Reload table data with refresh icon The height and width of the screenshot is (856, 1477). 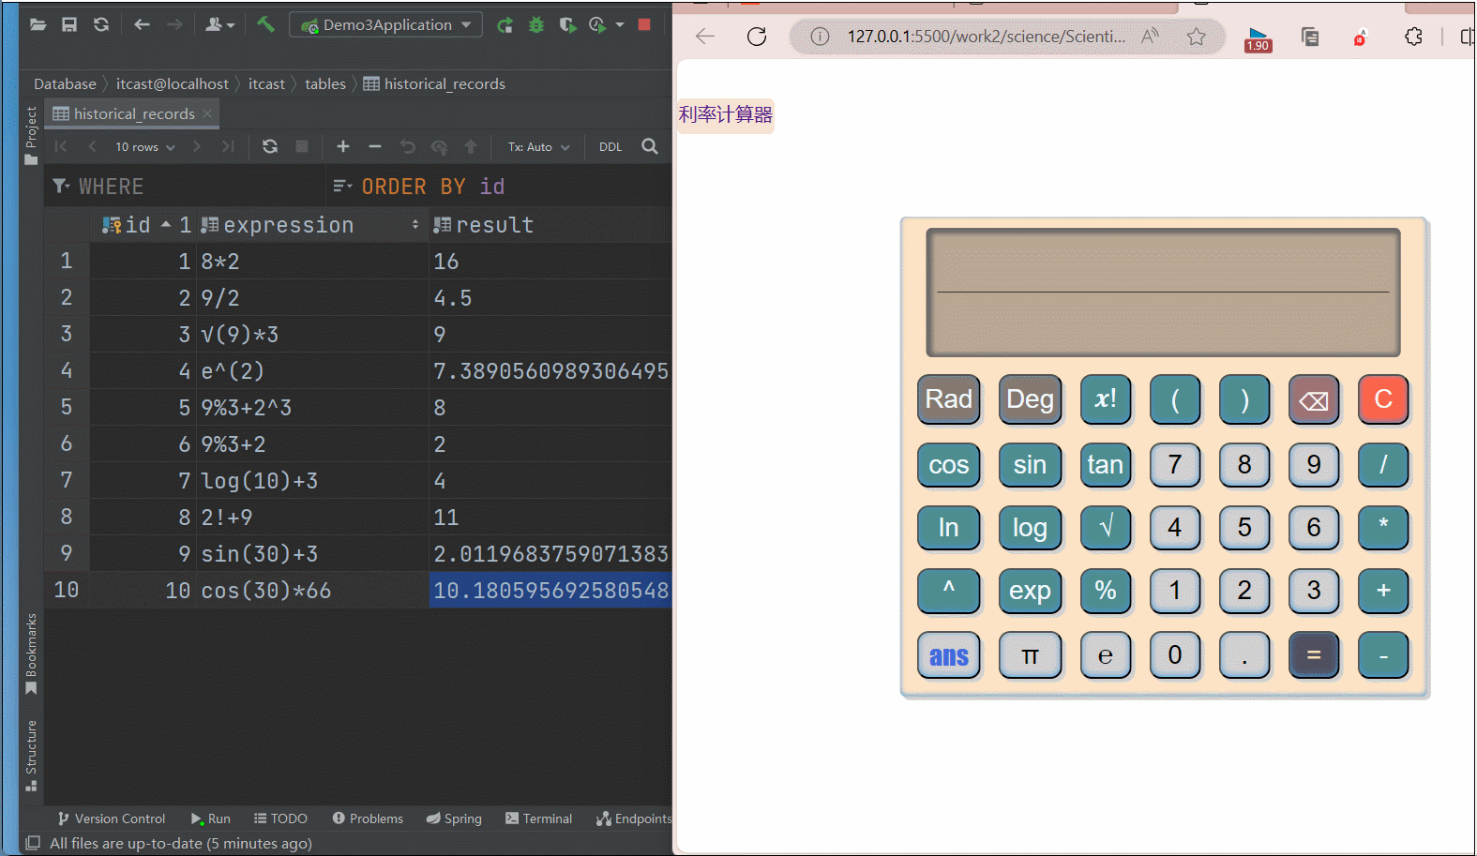(x=270, y=146)
